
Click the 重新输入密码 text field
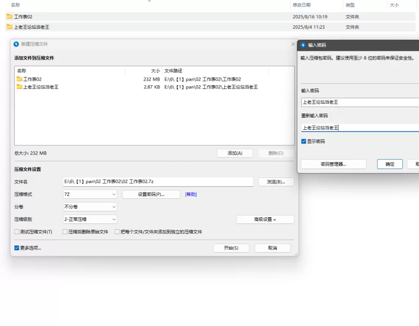coord(360,128)
